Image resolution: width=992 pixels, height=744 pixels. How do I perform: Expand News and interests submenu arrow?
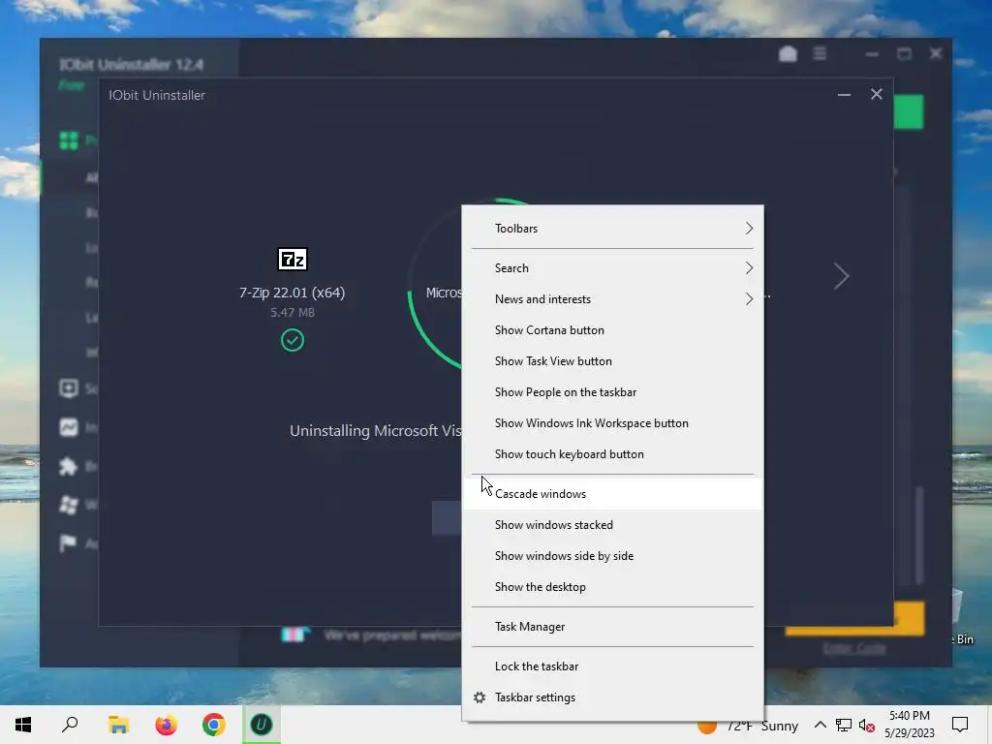(x=749, y=299)
